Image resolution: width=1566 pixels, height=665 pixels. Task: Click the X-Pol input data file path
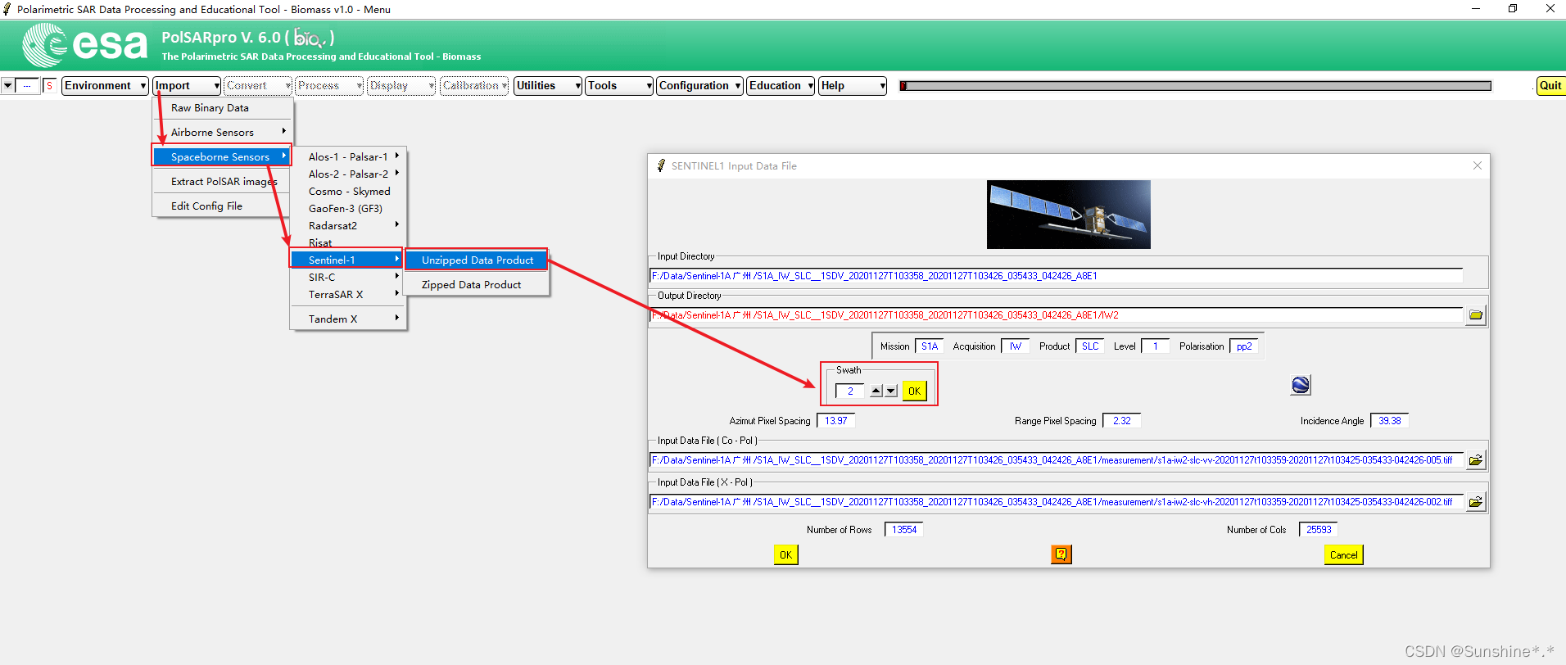(x=1057, y=502)
